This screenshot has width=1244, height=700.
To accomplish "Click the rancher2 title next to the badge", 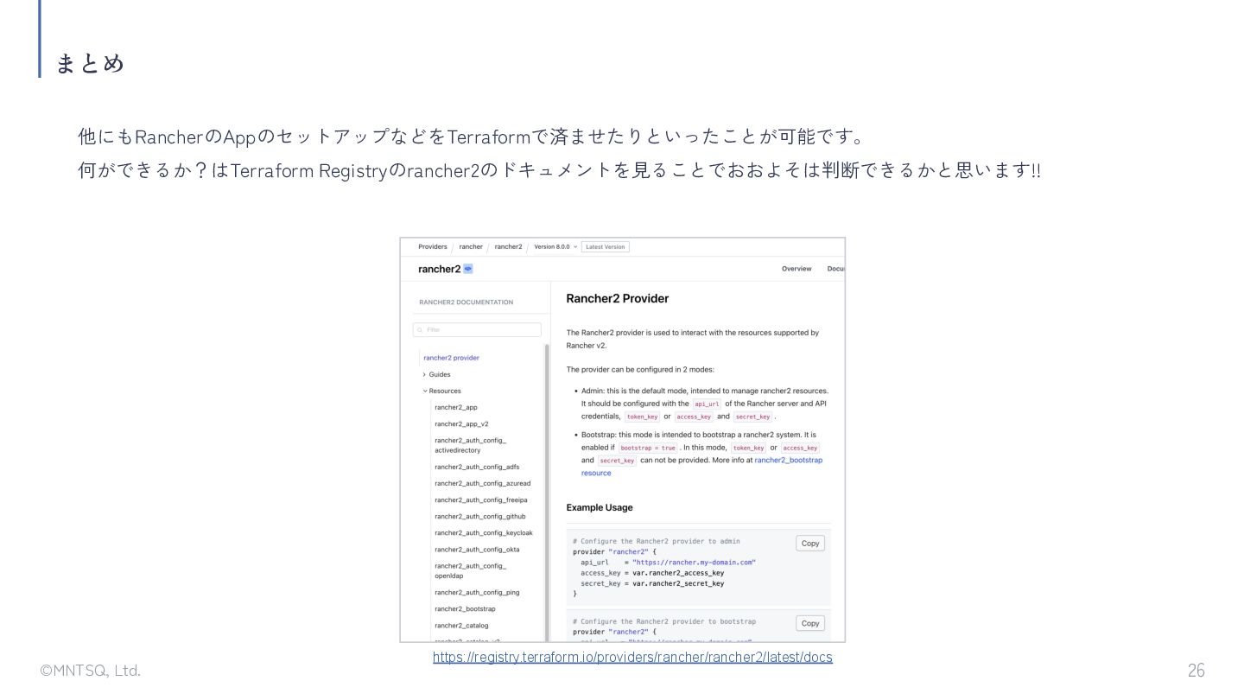I will point(439,269).
